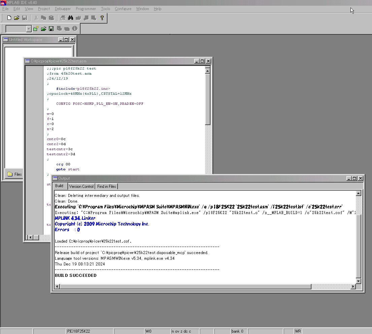Click the MPLAB IDE application logo icon
372x334 pixels.
click(x=3, y=3)
